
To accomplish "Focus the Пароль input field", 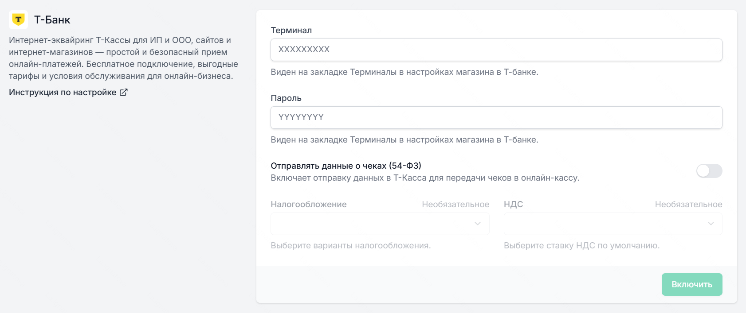I will [496, 117].
